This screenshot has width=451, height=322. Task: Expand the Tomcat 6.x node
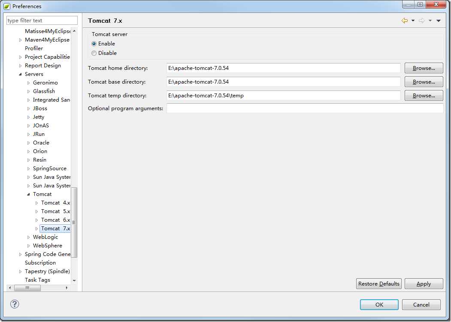tap(36, 220)
